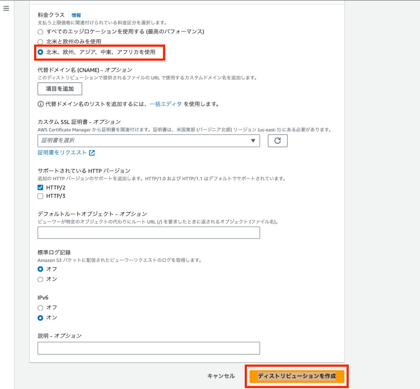Image resolution: width=420 pixels, height=389 pixels.
Task: Click the キャンセル button
Action: pos(221,376)
